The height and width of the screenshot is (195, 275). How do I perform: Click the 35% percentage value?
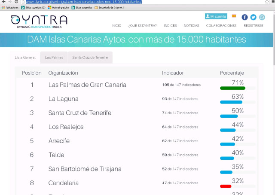pos(238,167)
